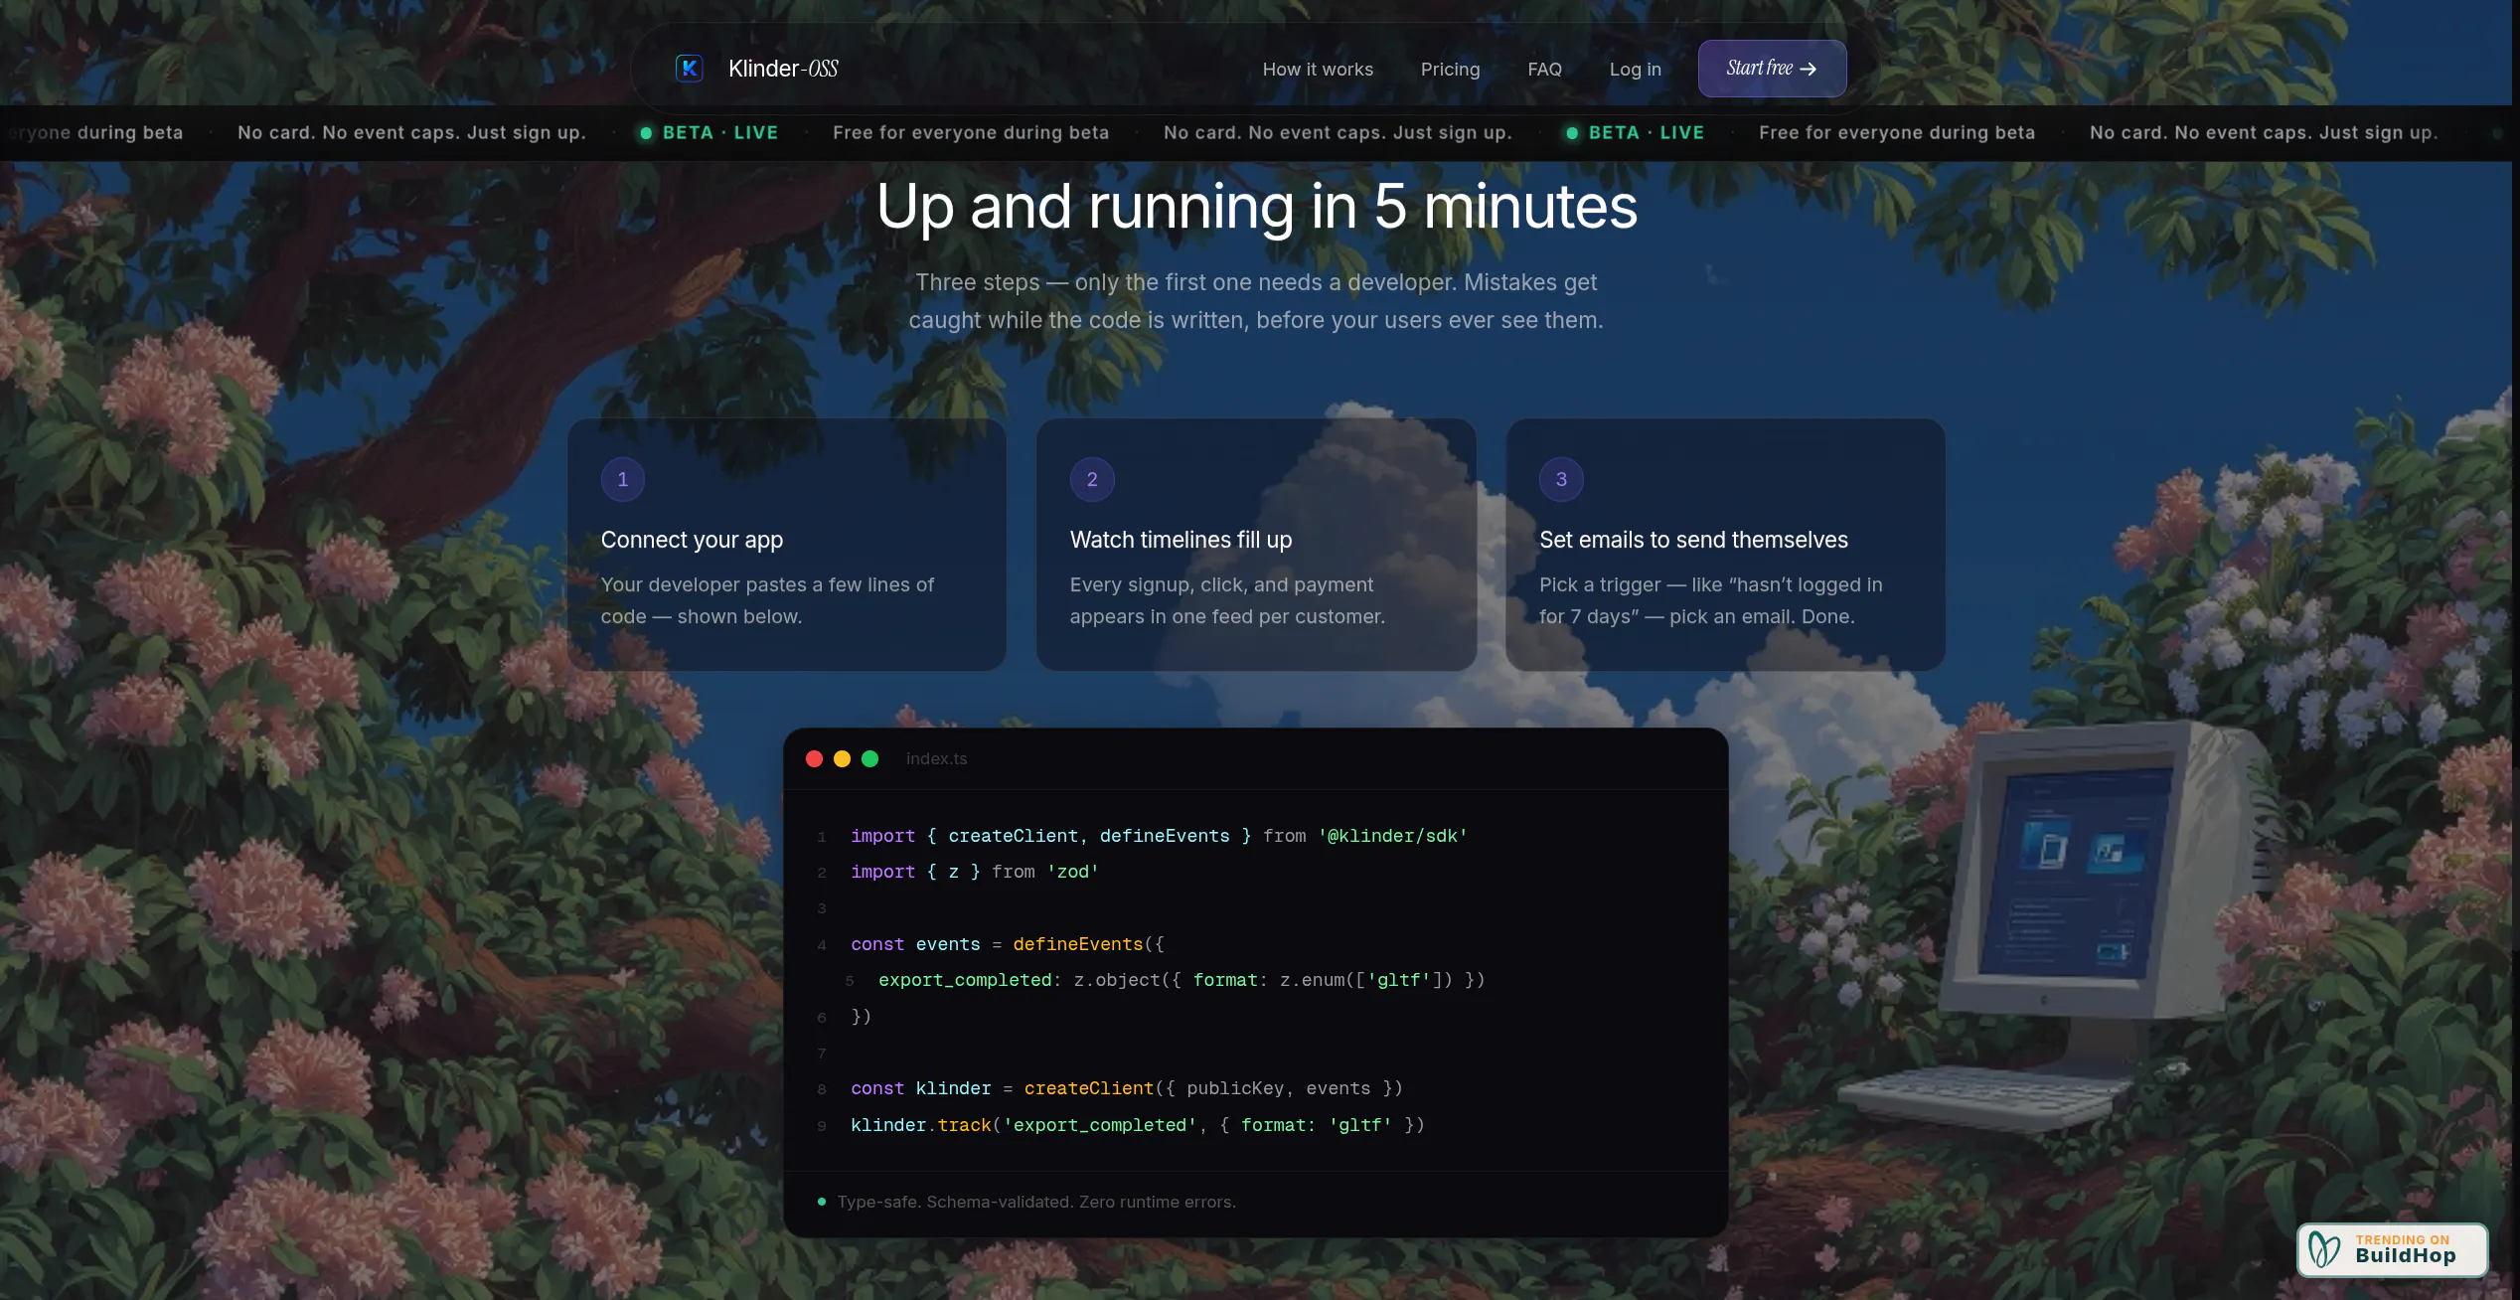Click the BuildHop leaf logo icon
Viewport: 2520px width, 1300px height.
2324,1249
